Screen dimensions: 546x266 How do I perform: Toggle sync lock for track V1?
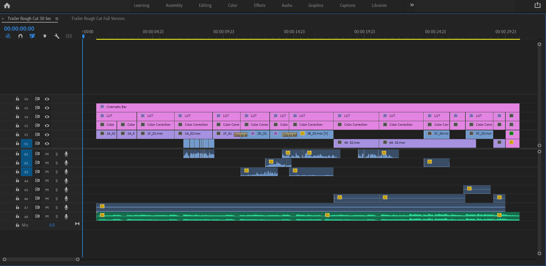click(x=37, y=143)
